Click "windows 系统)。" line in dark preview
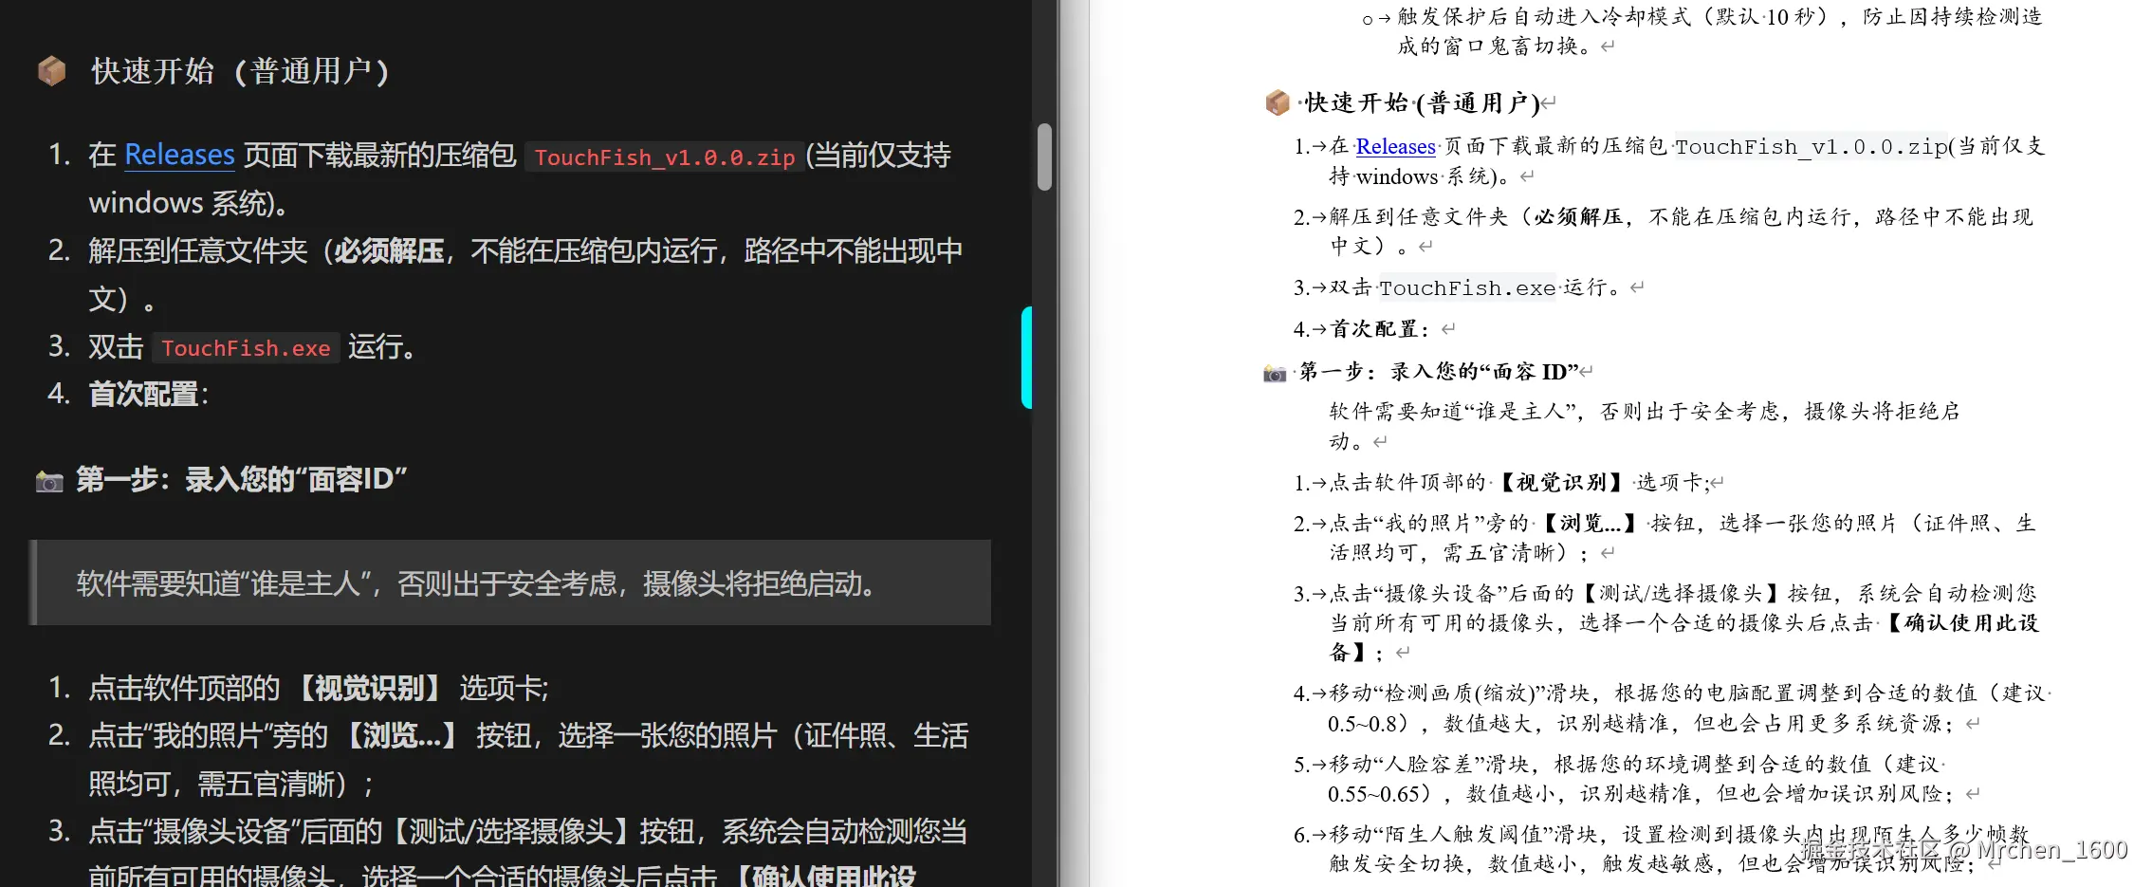This screenshot has width=2152, height=887. (189, 203)
